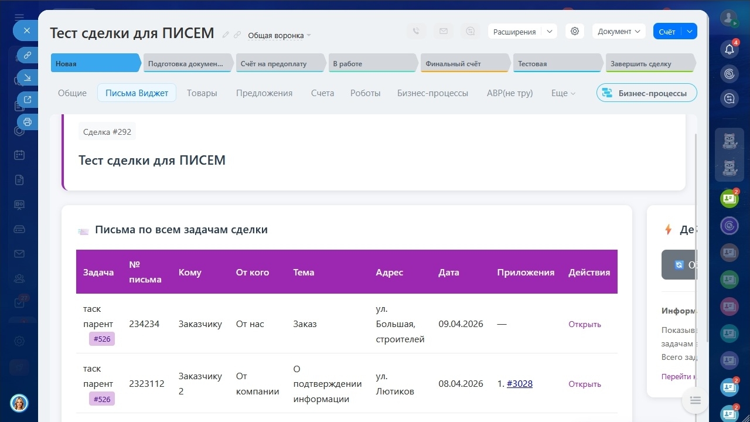The image size is (750, 422).
Task: Open deal in new window via left-edge button
Action: pyautogui.click(x=28, y=100)
